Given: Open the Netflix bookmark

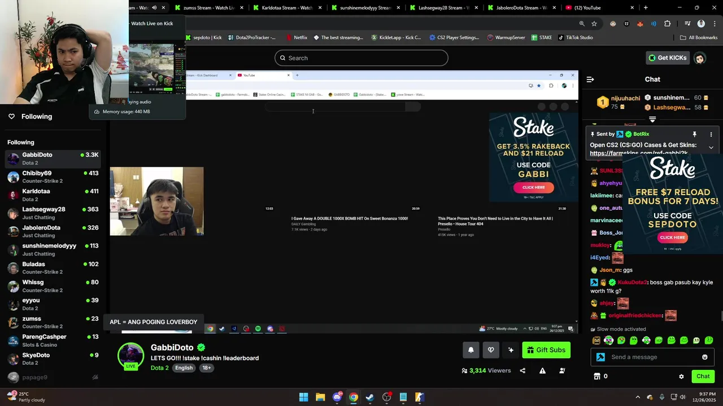Looking at the screenshot, I should (296, 38).
